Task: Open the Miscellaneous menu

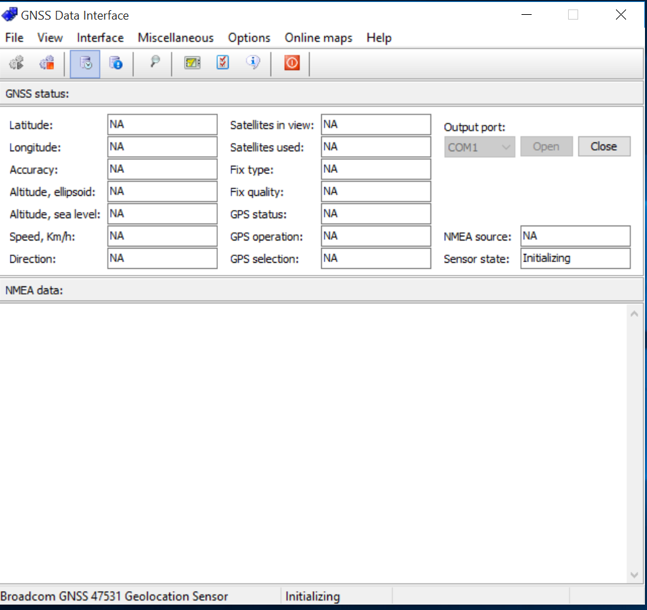Action: click(x=176, y=38)
